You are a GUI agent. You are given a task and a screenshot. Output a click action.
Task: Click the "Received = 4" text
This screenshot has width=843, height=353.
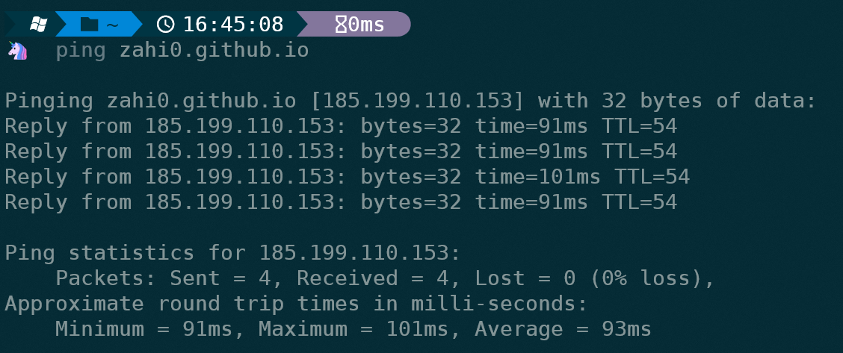pyautogui.click(x=365, y=278)
